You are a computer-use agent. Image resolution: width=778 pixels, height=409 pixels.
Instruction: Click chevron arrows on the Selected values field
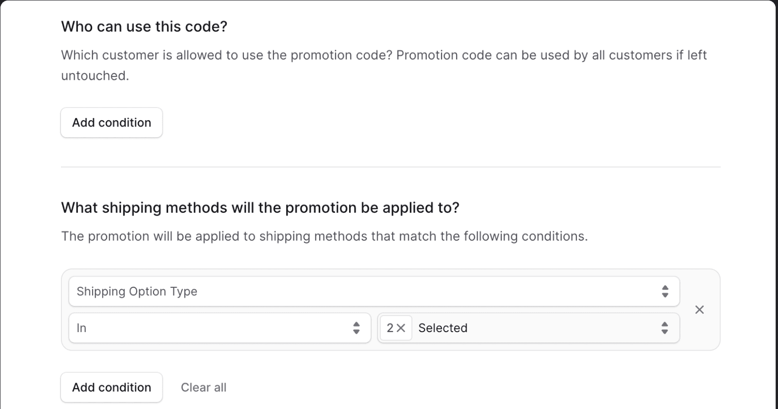point(665,328)
